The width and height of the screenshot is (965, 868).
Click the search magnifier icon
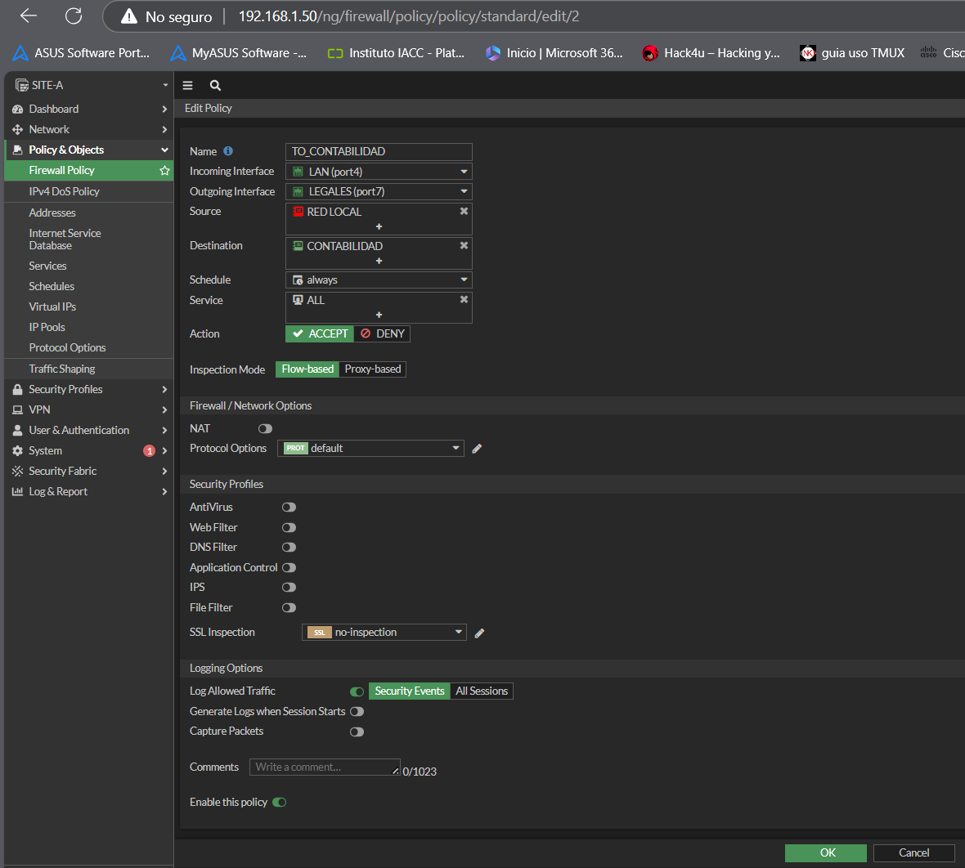coord(215,85)
